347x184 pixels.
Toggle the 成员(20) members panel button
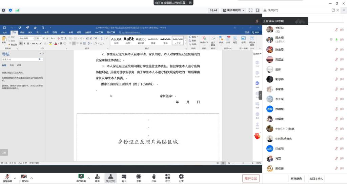coord(110,178)
